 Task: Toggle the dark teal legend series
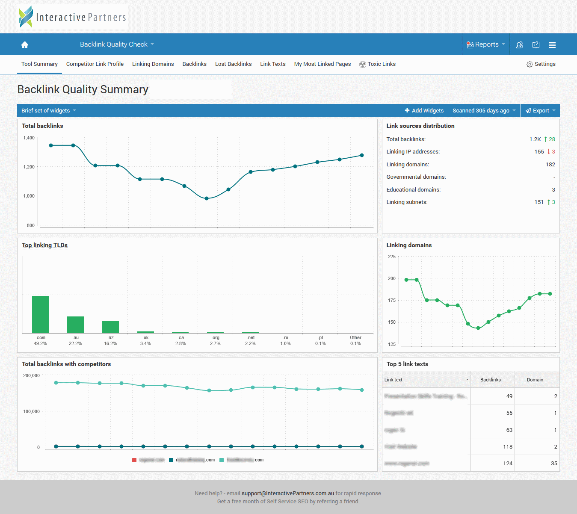coord(171,460)
